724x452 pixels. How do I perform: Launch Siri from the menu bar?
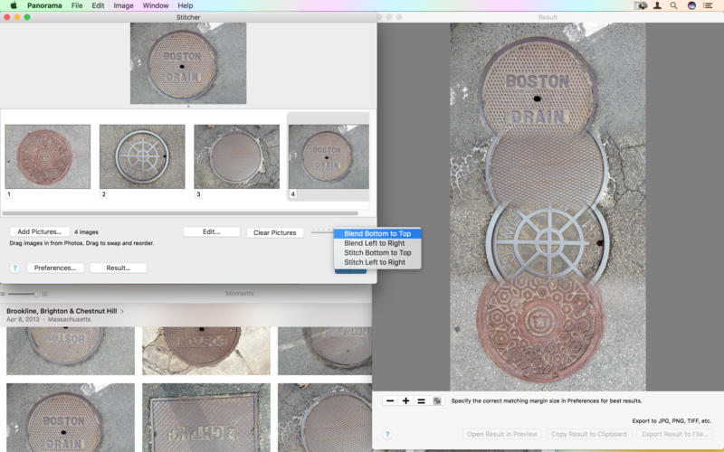point(691,5)
